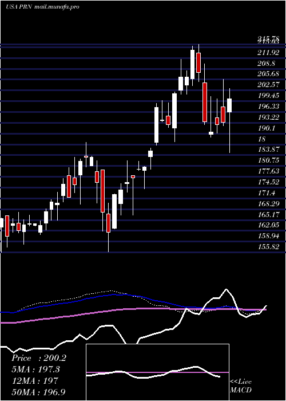Click the Live MACD inset chart
This screenshot has width=286, height=401.
(x=157, y=372)
